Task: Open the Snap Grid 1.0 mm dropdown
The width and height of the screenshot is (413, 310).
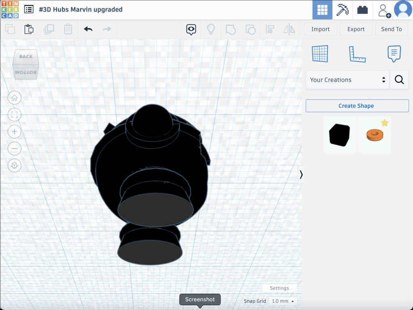Action: point(283,301)
